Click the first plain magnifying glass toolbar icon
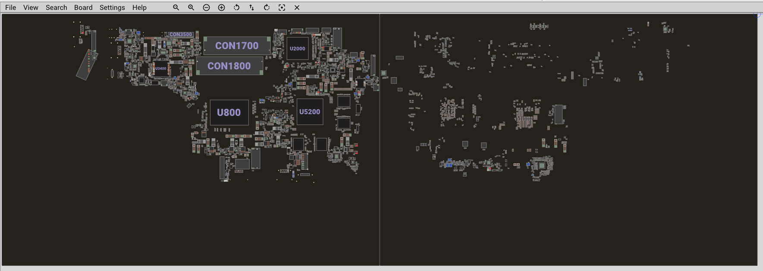 [176, 7]
